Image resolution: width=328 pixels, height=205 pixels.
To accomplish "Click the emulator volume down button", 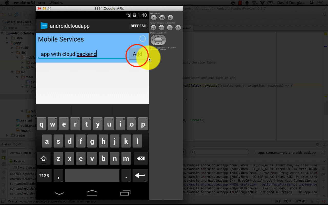I will [154, 18].
